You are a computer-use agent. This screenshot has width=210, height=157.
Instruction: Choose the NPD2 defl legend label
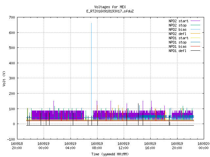178,34
